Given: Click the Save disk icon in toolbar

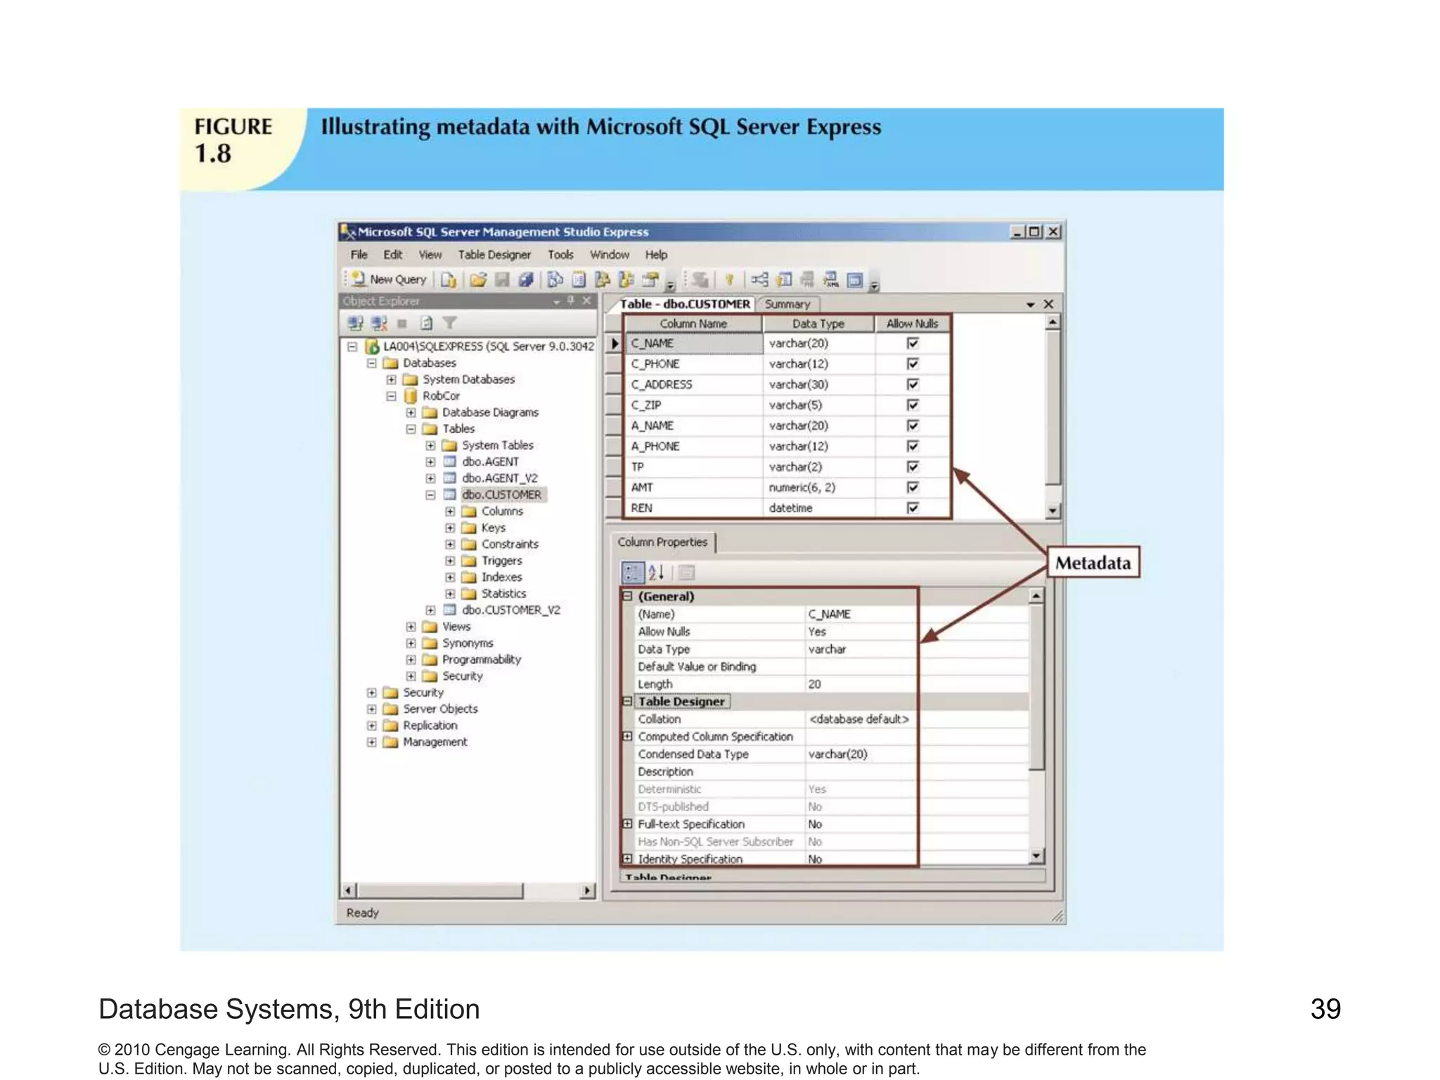Looking at the screenshot, I should click(501, 280).
